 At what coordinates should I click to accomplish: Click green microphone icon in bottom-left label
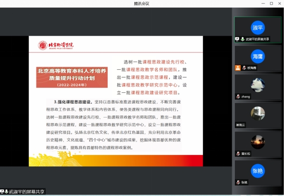tap(6, 191)
